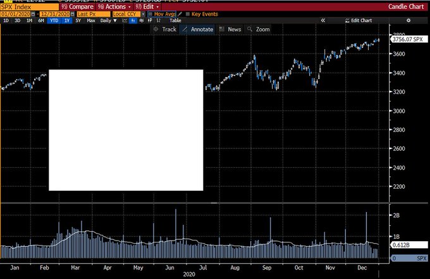Open the Compare menu

[x=80, y=6]
